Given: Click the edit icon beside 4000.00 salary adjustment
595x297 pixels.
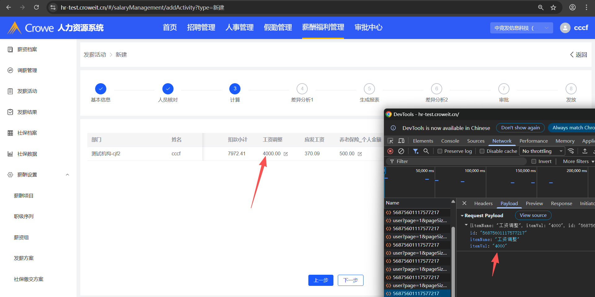Looking at the screenshot, I should tap(286, 154).
